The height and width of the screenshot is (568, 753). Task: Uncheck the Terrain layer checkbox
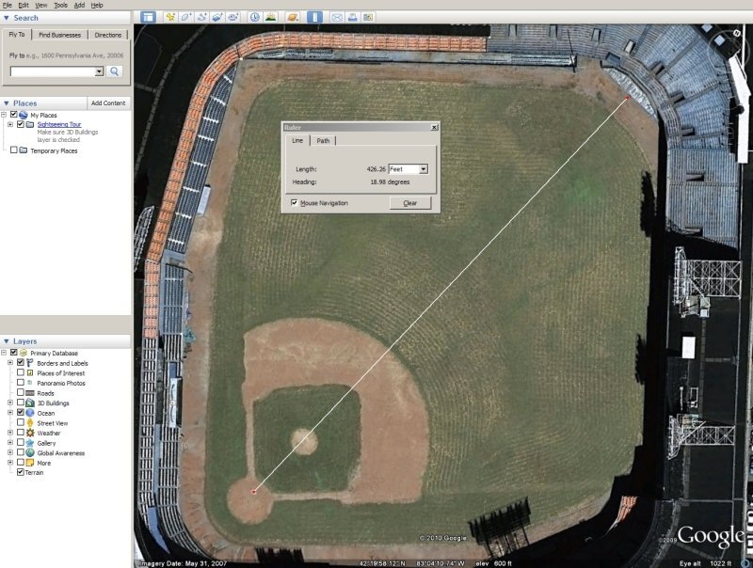pyautogui.click(x=21, y=472)
